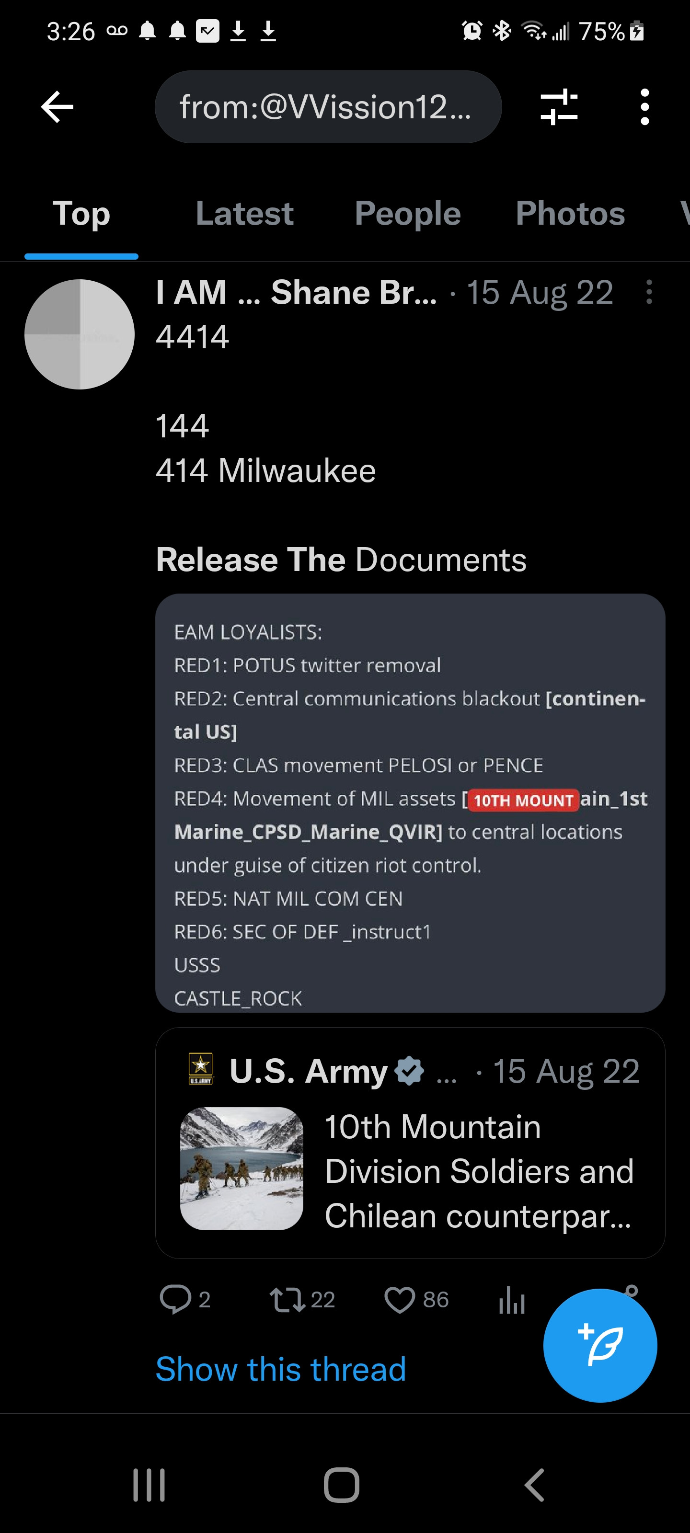
Task: Click the Show this thread link
Action: pyautogui.click(x=280, y=1369)
